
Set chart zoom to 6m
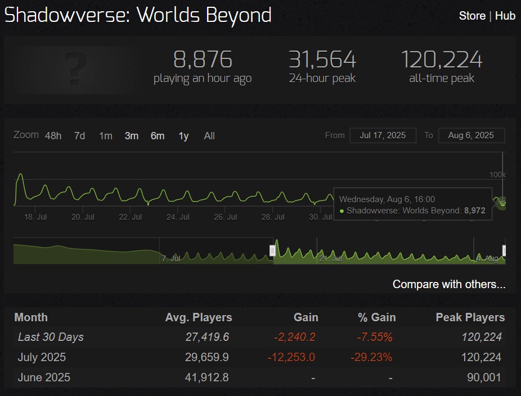pos(158,135)
